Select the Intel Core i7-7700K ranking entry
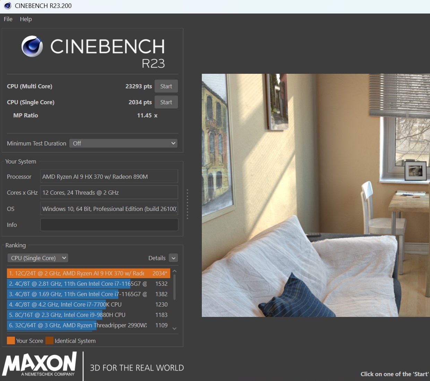 [x=88, y=304]
